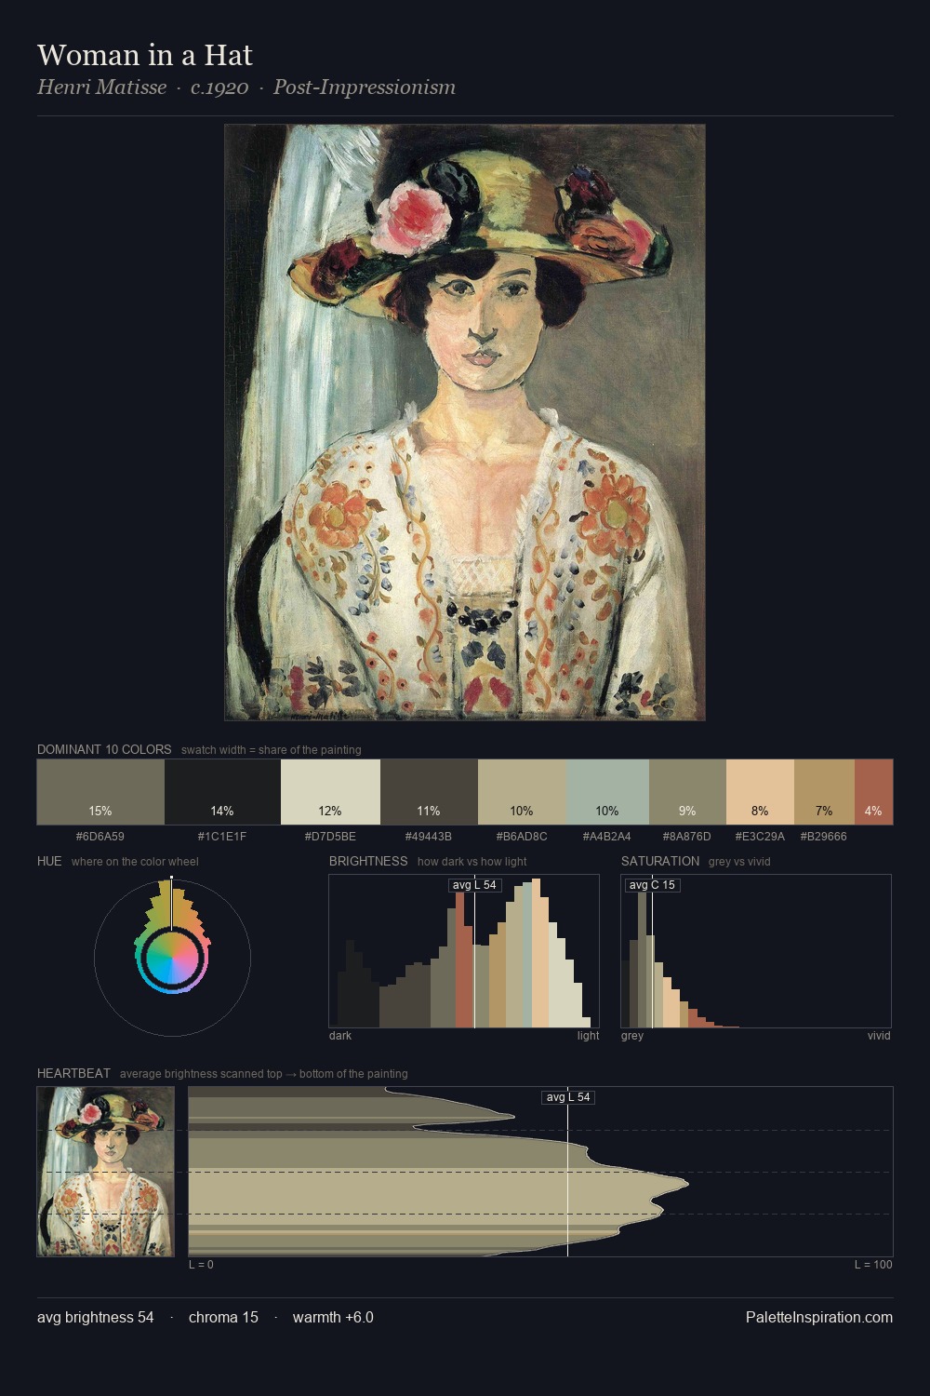Click the 'vivid' axis label
Image resolution: width=930 pixels, height=1396 pixels.
pyautogui.click(x=879, y=1036)
